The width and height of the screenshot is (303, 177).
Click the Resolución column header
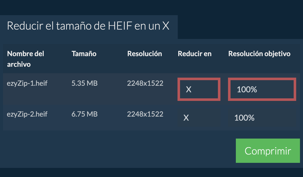145,54
